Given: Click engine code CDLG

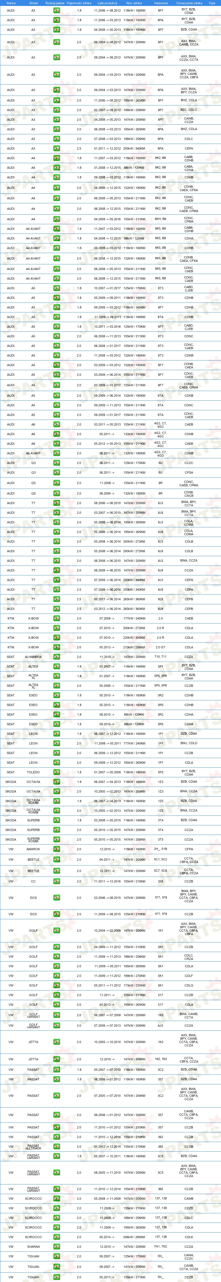Looking at the screenshot, I should 189,985.
